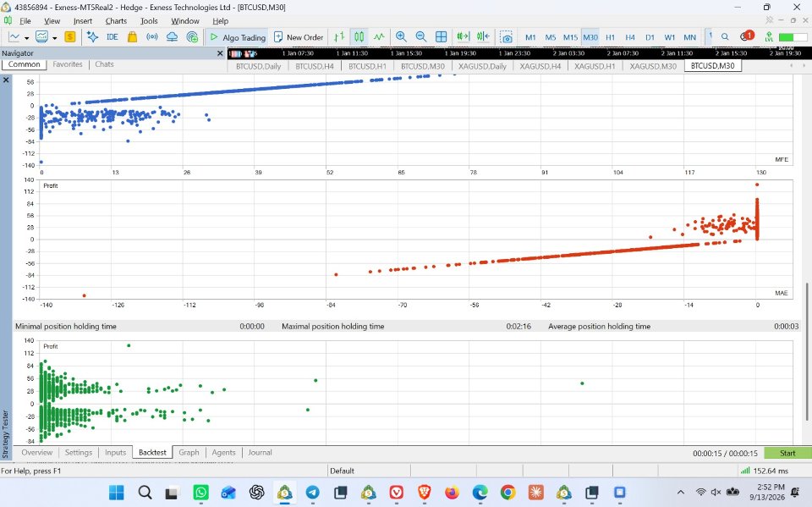Viewport: 812px width, 507px height.
Task: Open the File menu
Action: [25, 21]
